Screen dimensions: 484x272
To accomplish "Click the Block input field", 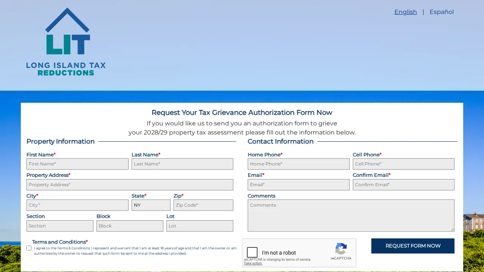I will point(130,226).
